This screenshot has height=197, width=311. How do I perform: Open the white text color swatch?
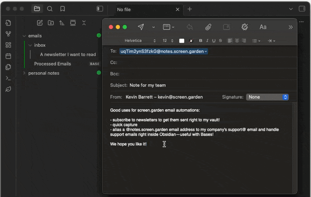click(x=182, y=41)
